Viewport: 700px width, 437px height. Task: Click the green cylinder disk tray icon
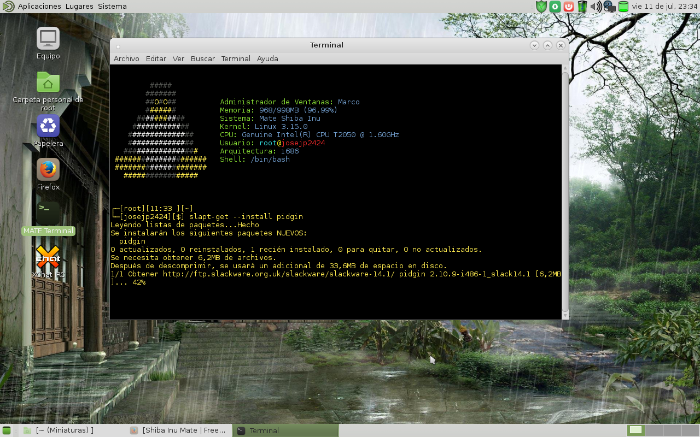point(623,7)
